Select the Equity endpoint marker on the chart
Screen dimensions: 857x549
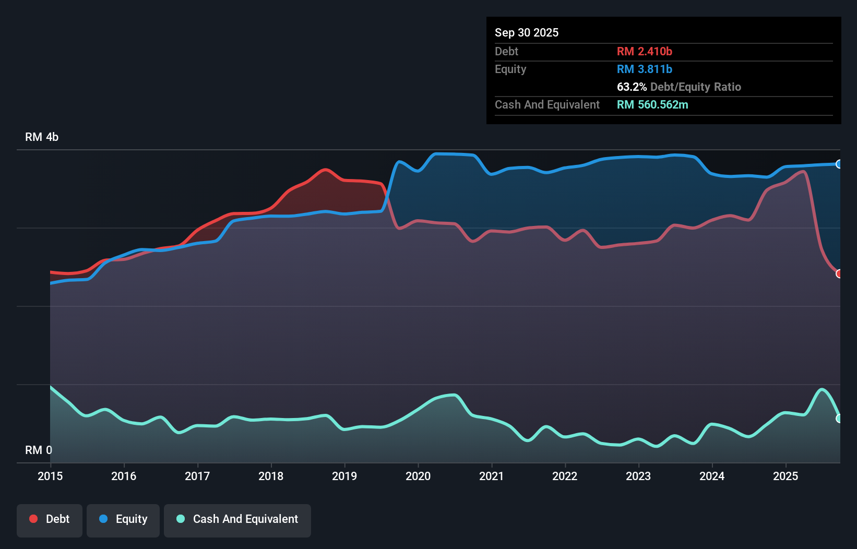point(839,164)
